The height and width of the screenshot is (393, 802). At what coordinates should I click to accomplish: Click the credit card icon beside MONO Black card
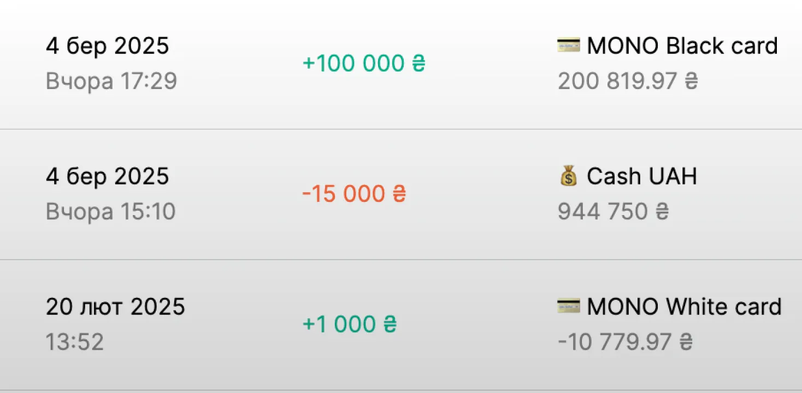[568, 45]
